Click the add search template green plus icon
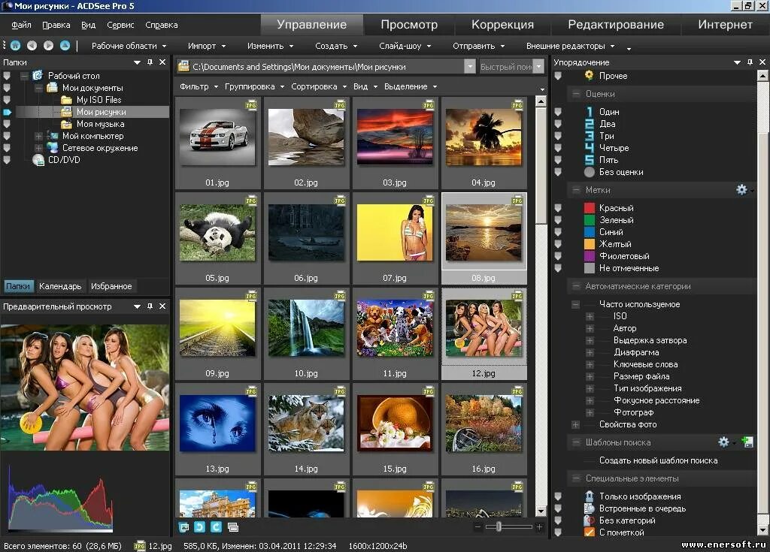The image size is (770, 552). (x=747, y=442)
